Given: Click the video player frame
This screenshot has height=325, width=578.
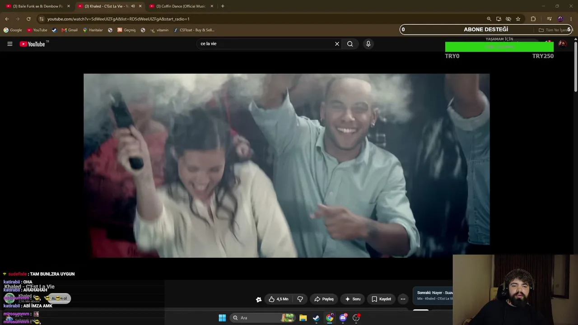Looking at the screenshot, I should click(286, 166).
